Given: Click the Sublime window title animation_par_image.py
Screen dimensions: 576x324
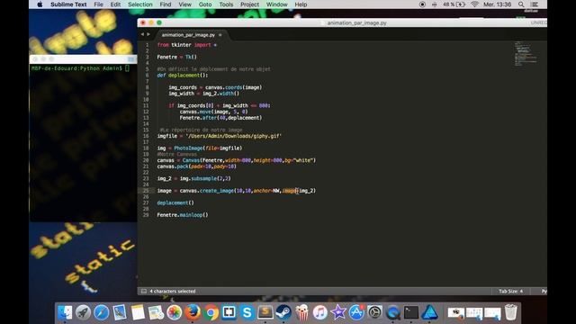Looking at the screenshot, I should 356,22.
